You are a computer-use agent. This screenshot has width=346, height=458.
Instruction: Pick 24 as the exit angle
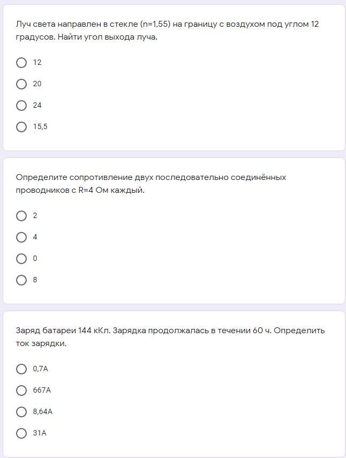click(21, 106)
